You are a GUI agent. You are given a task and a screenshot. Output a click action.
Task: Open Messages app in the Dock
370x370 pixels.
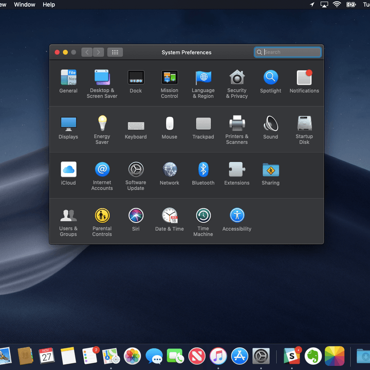point(154,356)
